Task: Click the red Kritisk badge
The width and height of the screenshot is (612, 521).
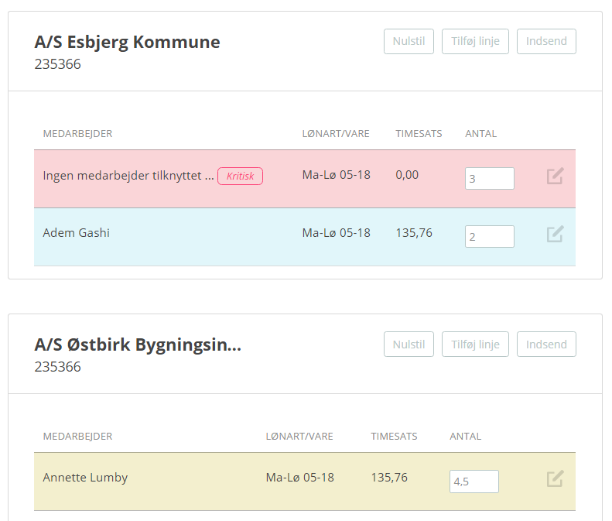Action: [240, 177]
